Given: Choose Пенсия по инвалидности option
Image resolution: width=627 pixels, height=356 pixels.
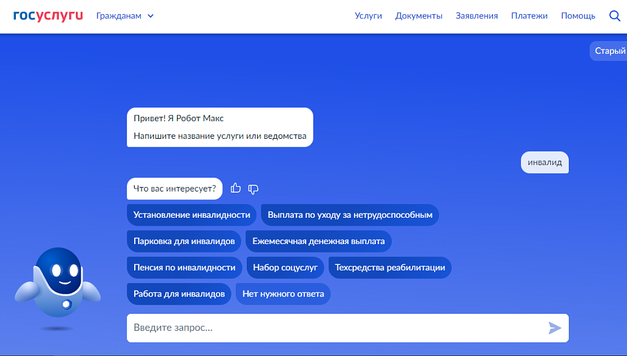Looking at the screenshot, I should click(x=184, y=267).
